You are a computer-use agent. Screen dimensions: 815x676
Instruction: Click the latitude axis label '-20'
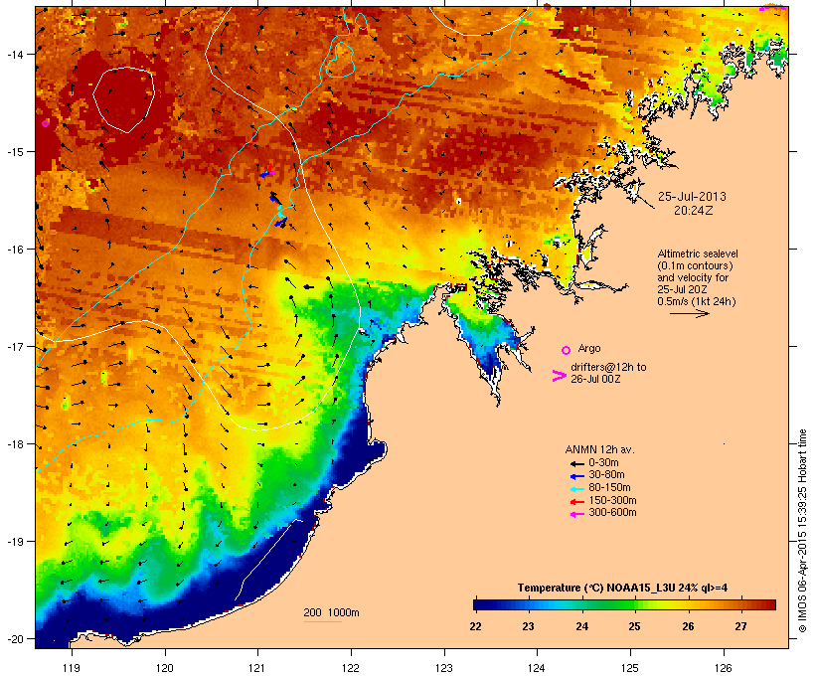click(15, 639)
